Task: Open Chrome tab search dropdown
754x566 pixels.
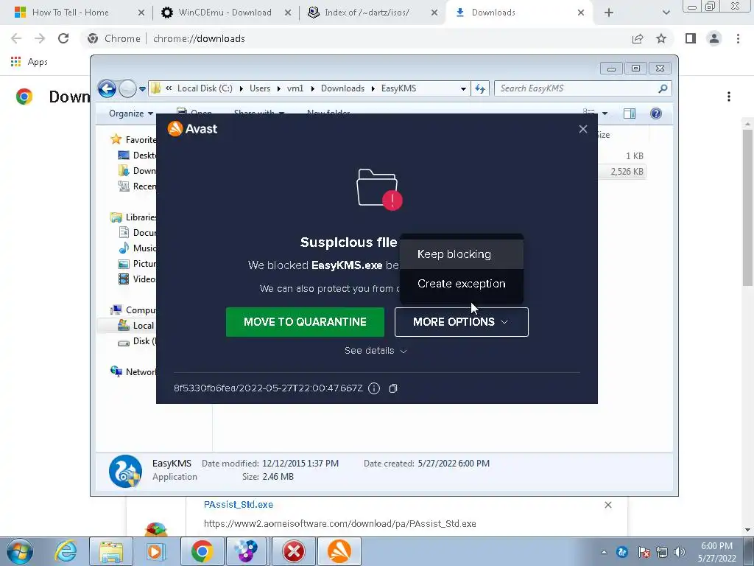Action: tap(666, 13)
